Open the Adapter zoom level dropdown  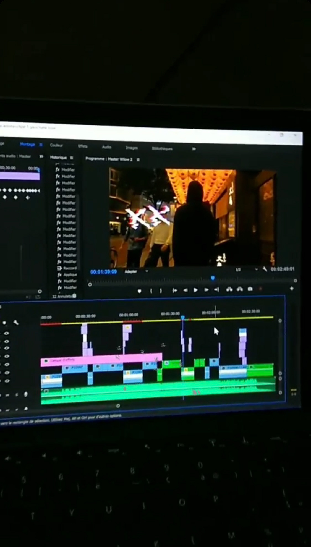tap(137, 271)
